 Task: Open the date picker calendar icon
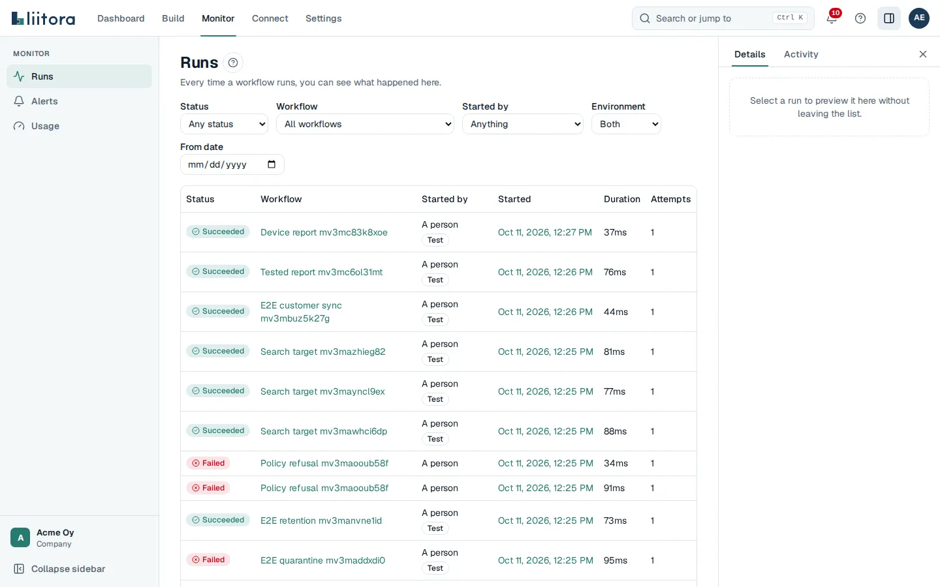point(272,164)
